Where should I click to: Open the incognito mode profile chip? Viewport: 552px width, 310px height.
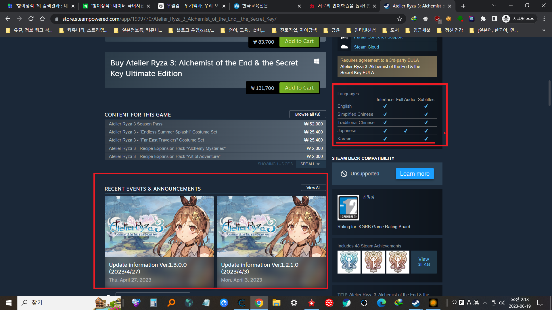coord(519,19)
